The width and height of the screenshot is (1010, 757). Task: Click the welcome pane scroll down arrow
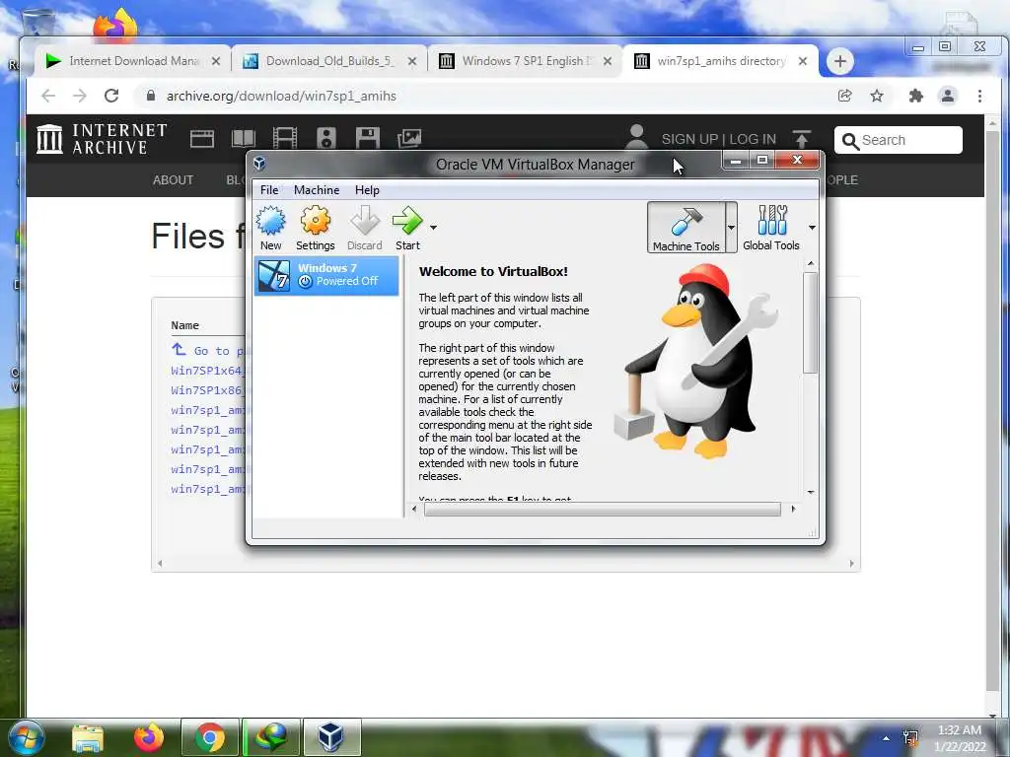811,492
